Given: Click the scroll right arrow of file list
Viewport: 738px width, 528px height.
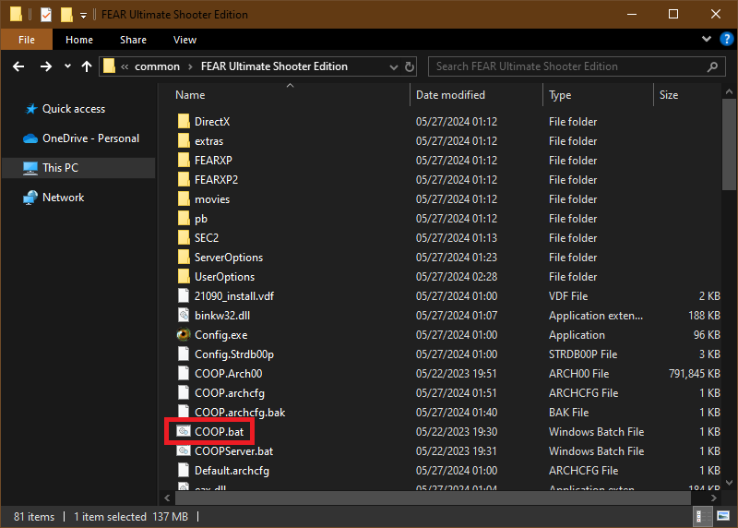Looking at the screenshot, I should click(x=713, y=498).
